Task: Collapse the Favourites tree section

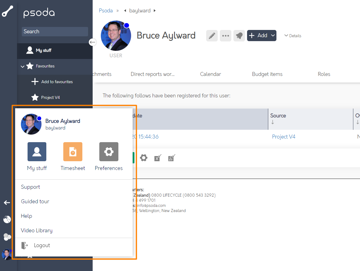Action: tap(22, 66)
